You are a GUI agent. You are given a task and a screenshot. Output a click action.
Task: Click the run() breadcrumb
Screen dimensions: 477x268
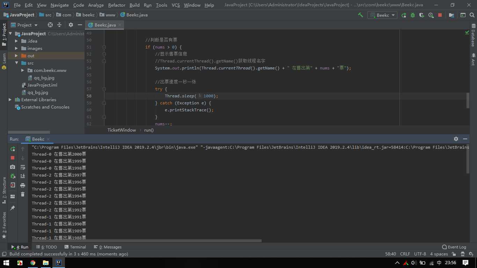point(149,130)
